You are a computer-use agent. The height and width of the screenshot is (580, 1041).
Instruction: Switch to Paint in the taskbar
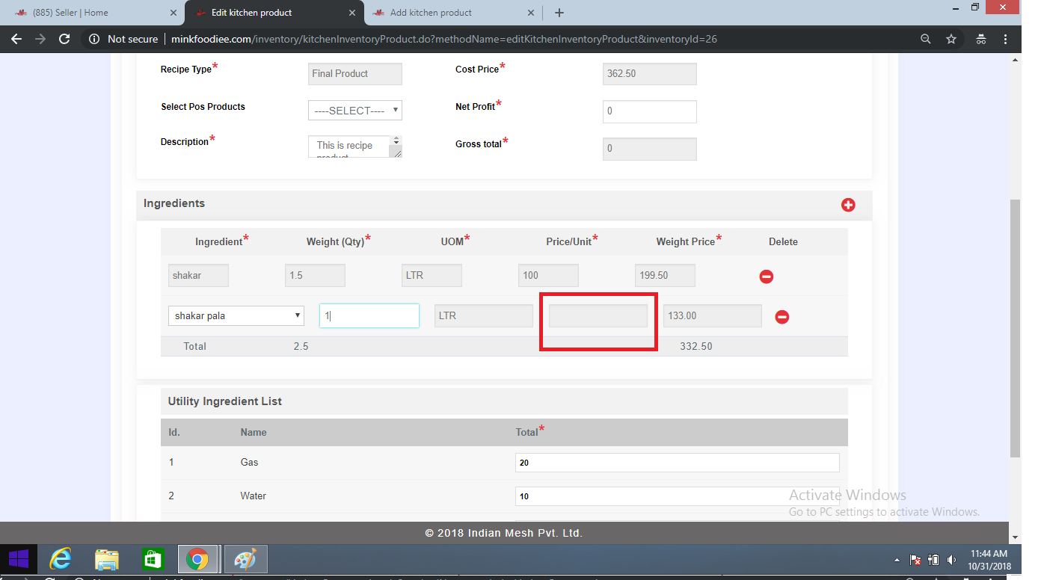(x=245, y=559)
